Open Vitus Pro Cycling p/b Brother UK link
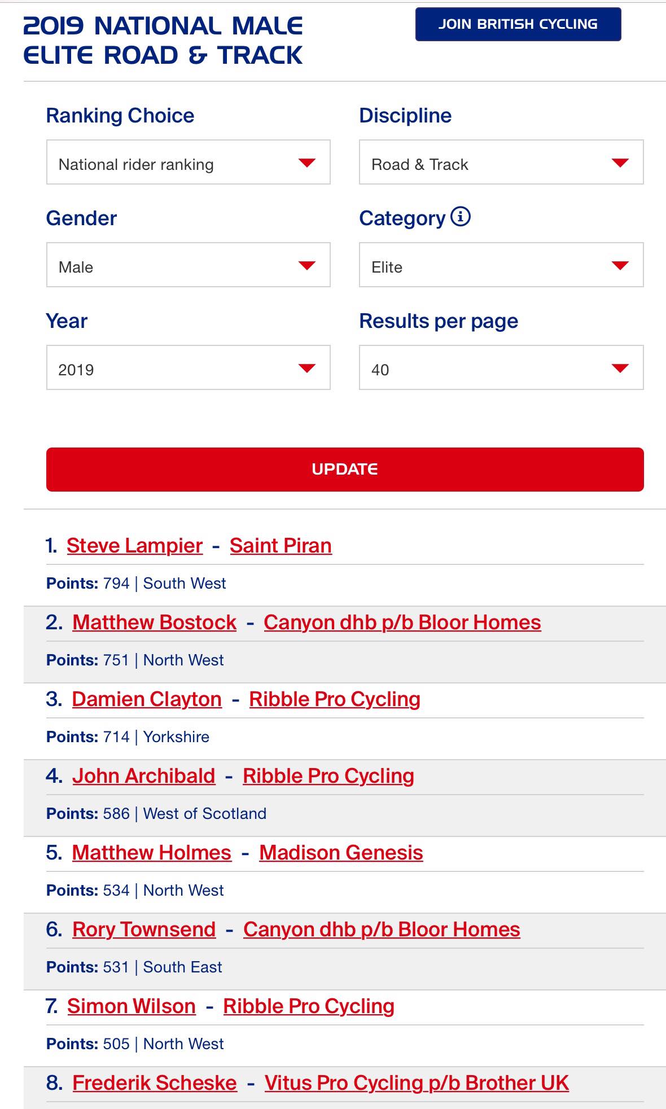The image size is (666, 1109). coord(417,1083)
